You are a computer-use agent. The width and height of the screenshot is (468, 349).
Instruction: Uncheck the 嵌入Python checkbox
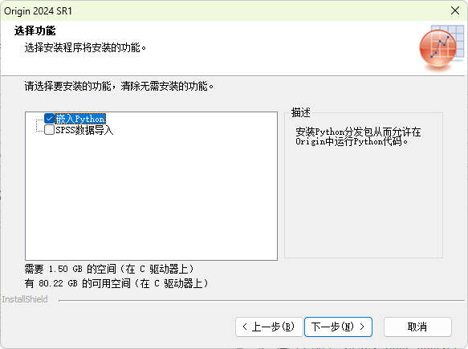[x=49, y=119]
